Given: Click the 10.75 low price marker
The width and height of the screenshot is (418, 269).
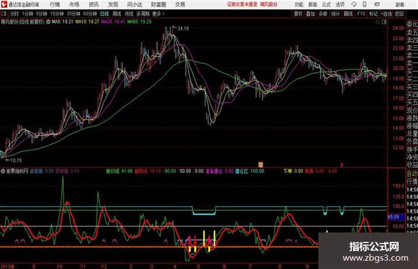Looking at the screenshot, I should 16,160.
